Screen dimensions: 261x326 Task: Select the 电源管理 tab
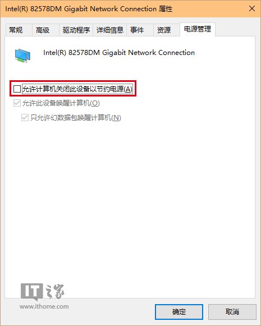(198, 29)
